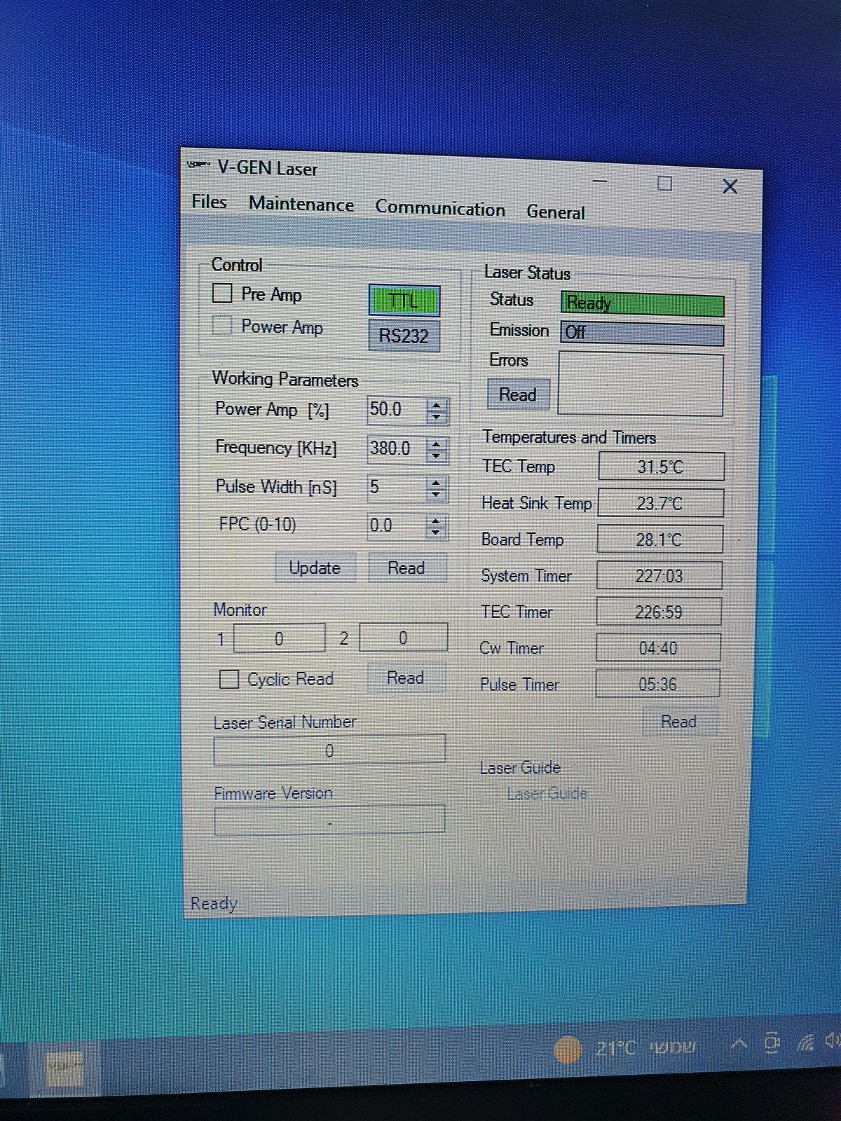The image size is (841, 1121).
Task: Maximize the V-GEN Laser window
Action: point(664,184)
